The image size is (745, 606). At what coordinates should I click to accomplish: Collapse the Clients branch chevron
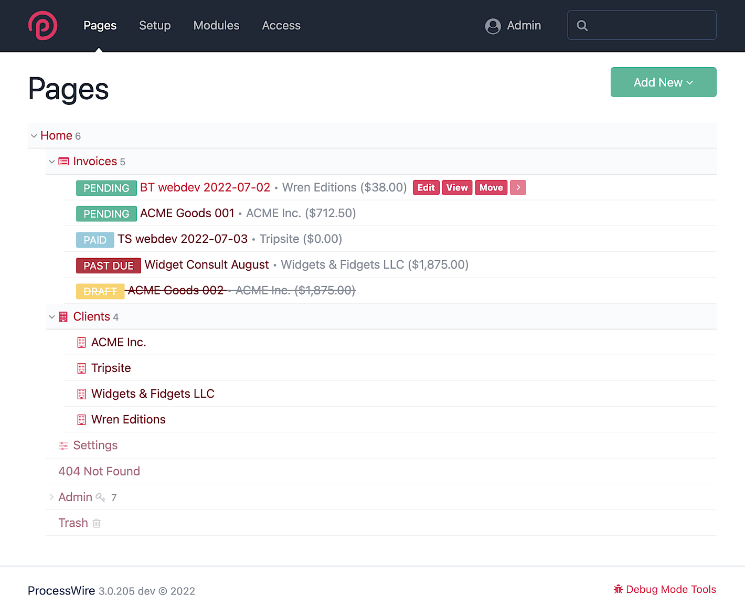click(x=51, y=317)
